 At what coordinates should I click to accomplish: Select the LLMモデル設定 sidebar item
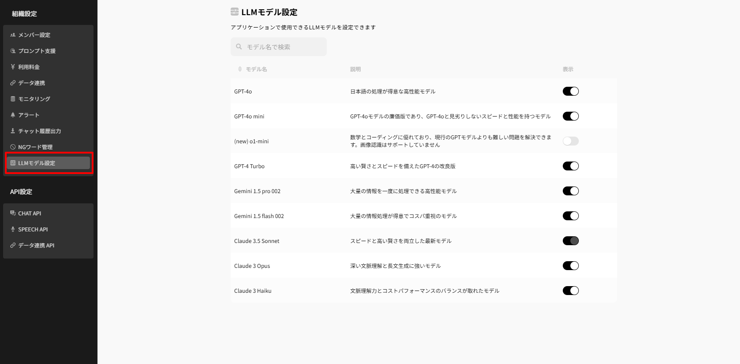[x=48, y=163]
